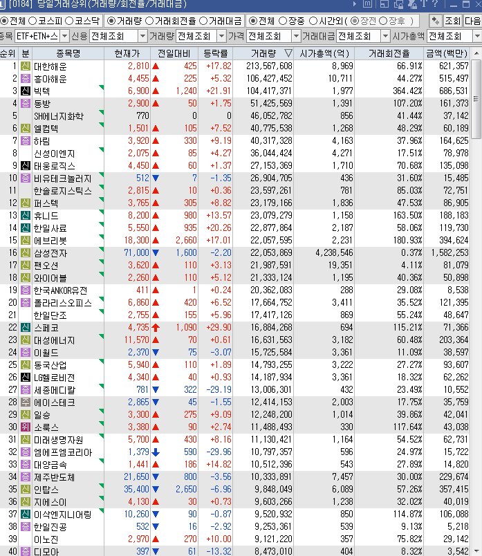Screen dimensions: 482x556
Task: Click the 신 badge beside 대한해운
Action: pos(25,66)
